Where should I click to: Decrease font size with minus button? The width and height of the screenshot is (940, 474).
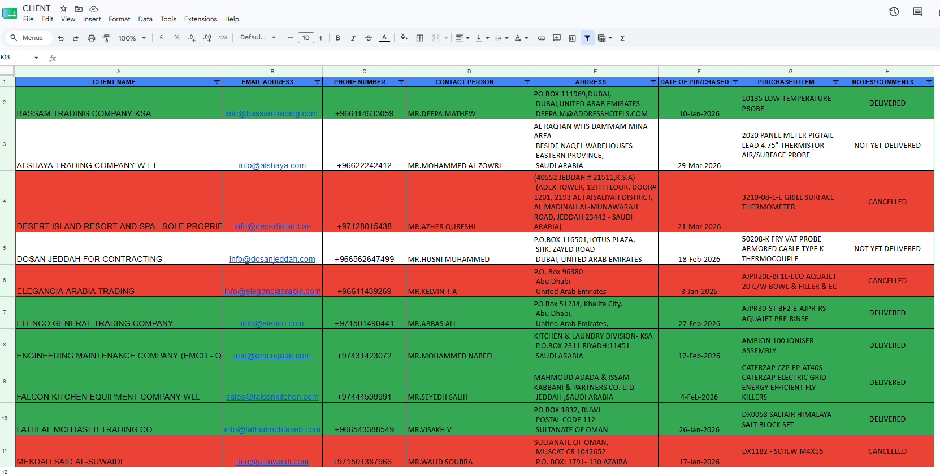coord(291,38)
